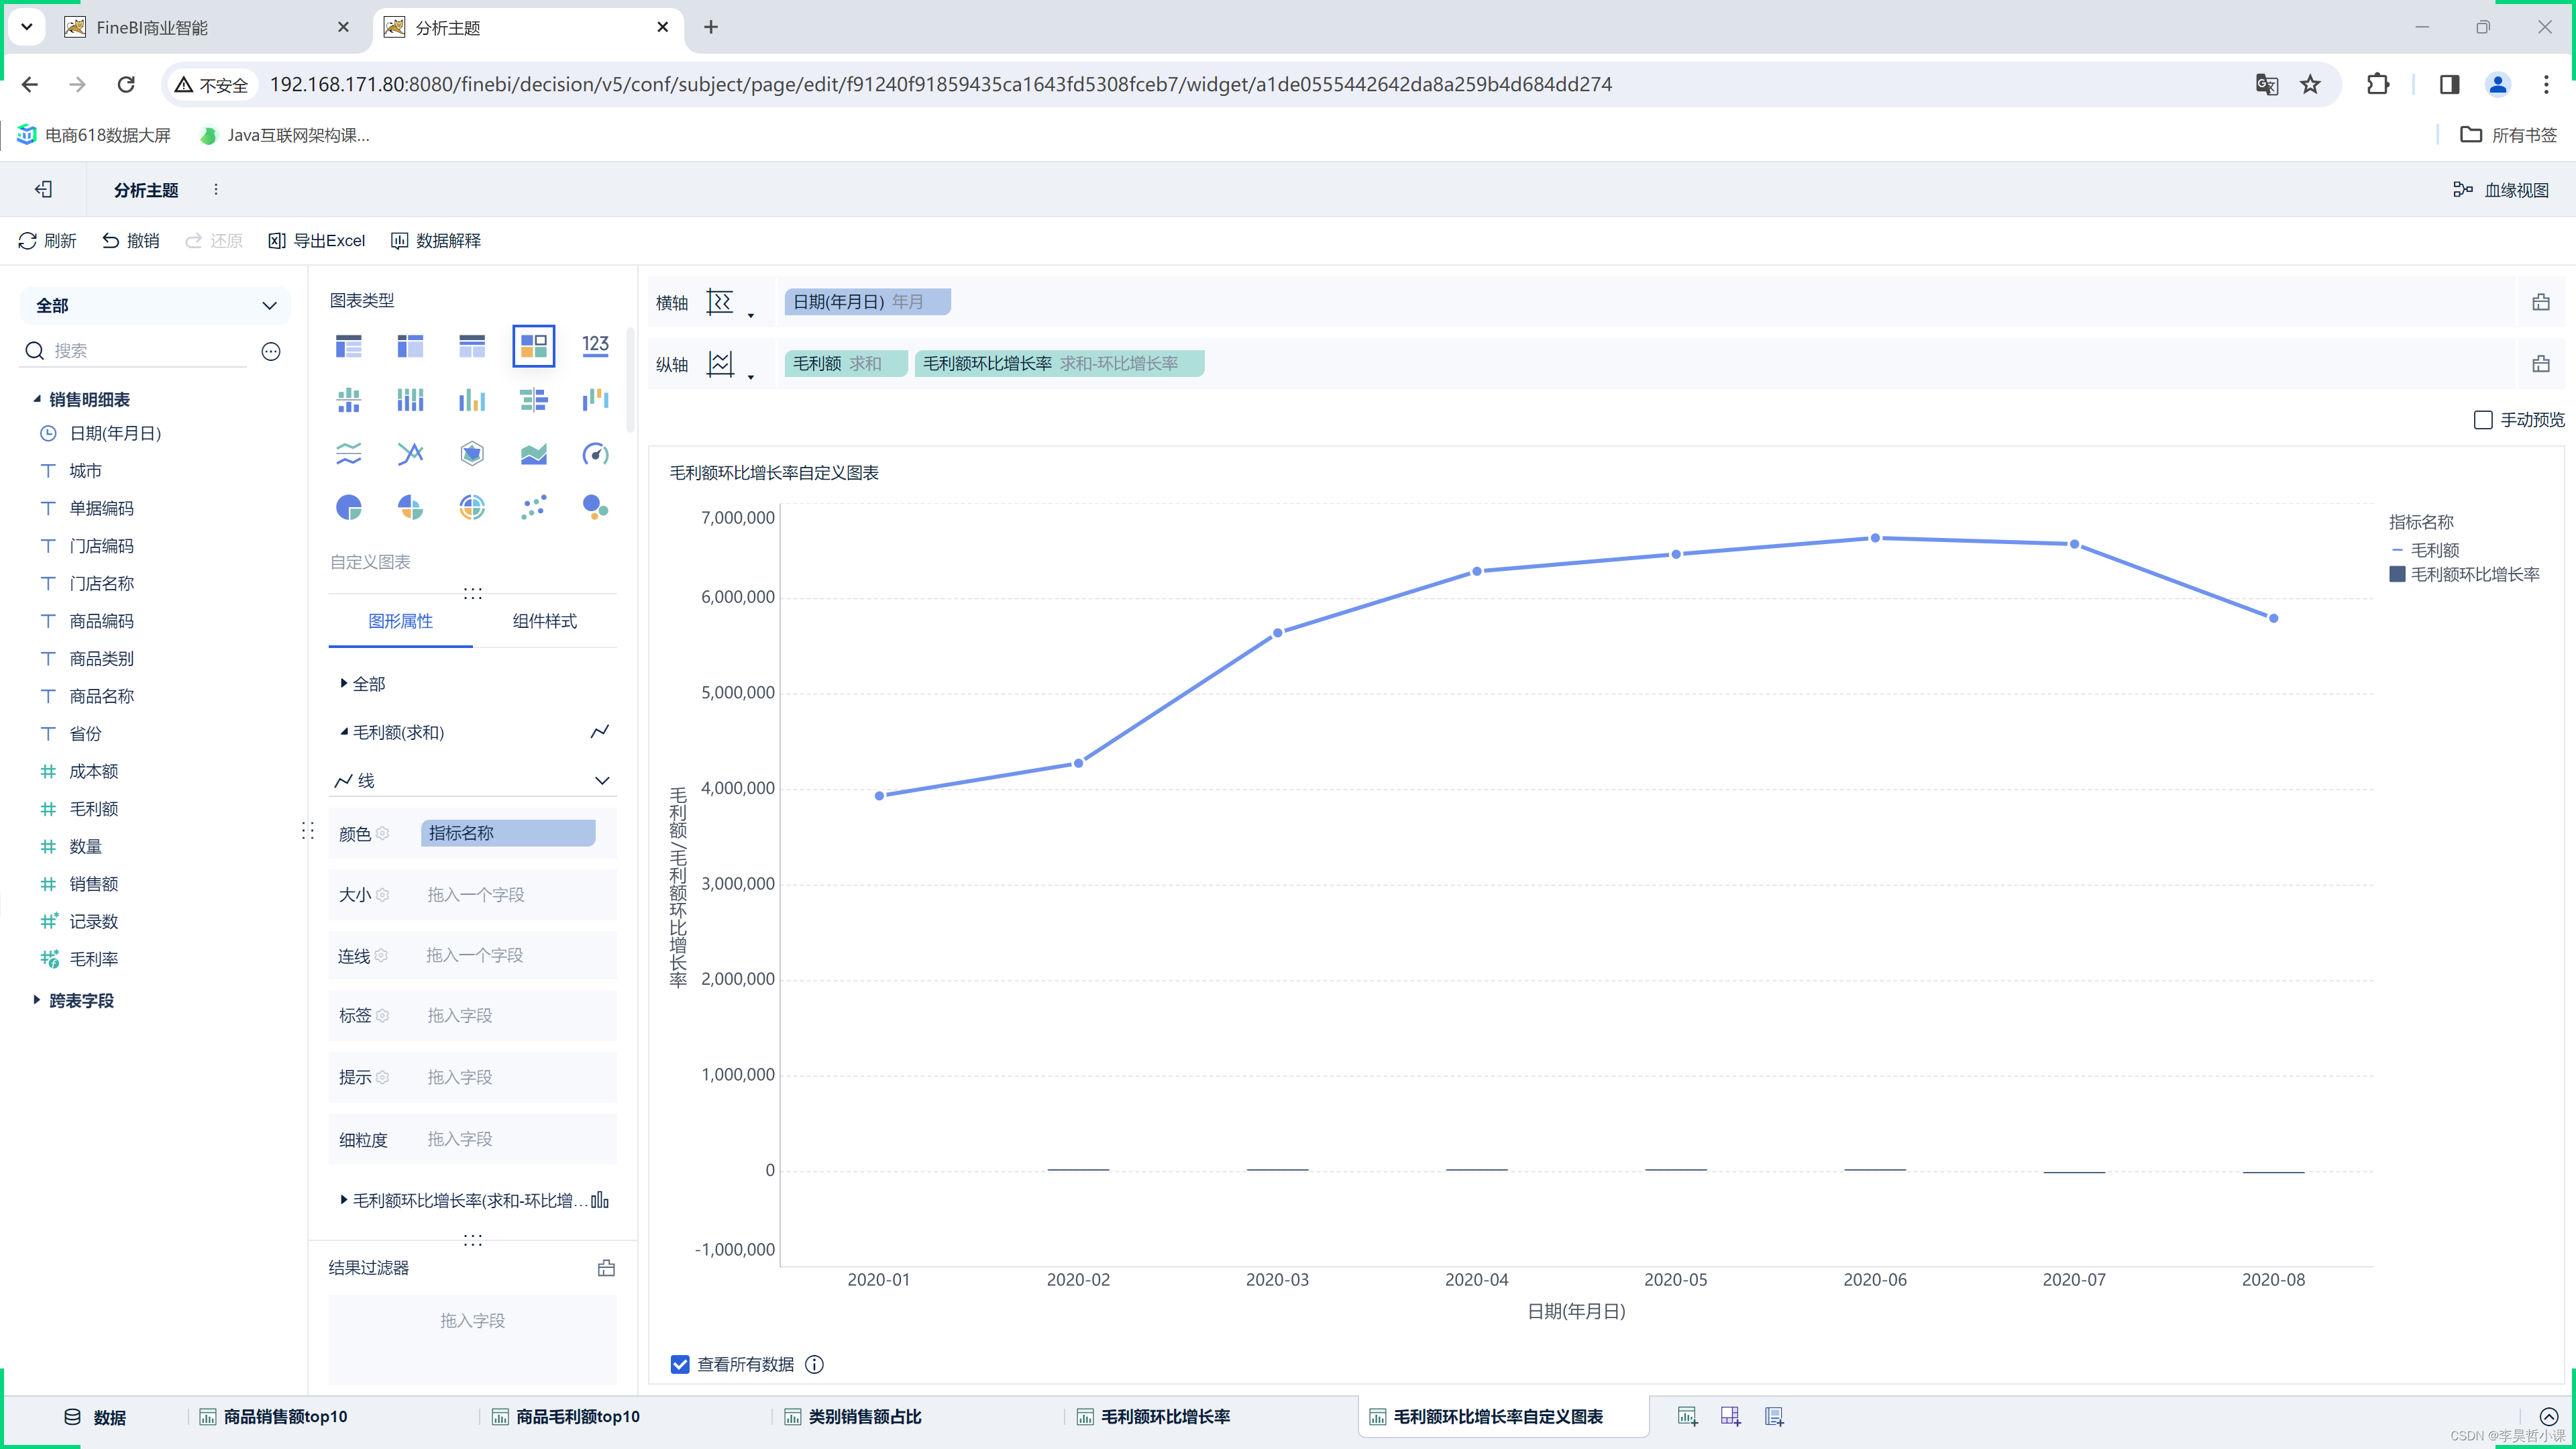Select the waterfall chart type
The width and height of the screenshot is (2576, 1449).
(596, 400)
